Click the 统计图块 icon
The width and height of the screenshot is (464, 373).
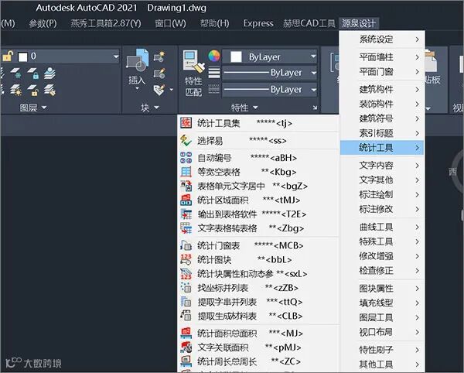(186, 259)
